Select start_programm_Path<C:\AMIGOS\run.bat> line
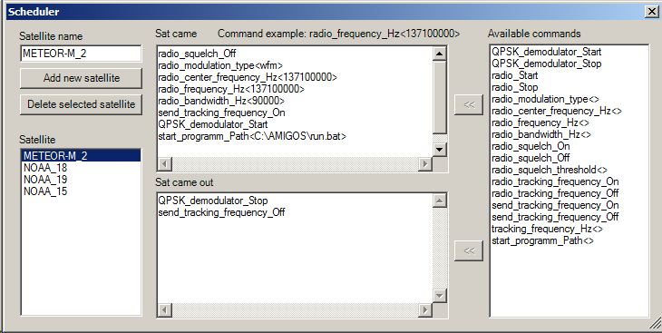Image resolution: width=662 pixels, height=333 pixels. pos(252,136)
